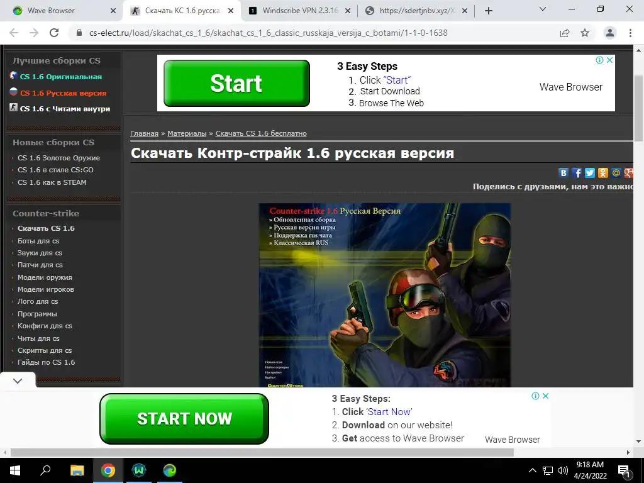Bookmark this page with the star
Image resolution: width=644 pixels, height=483 pixels.
[585, 33]
